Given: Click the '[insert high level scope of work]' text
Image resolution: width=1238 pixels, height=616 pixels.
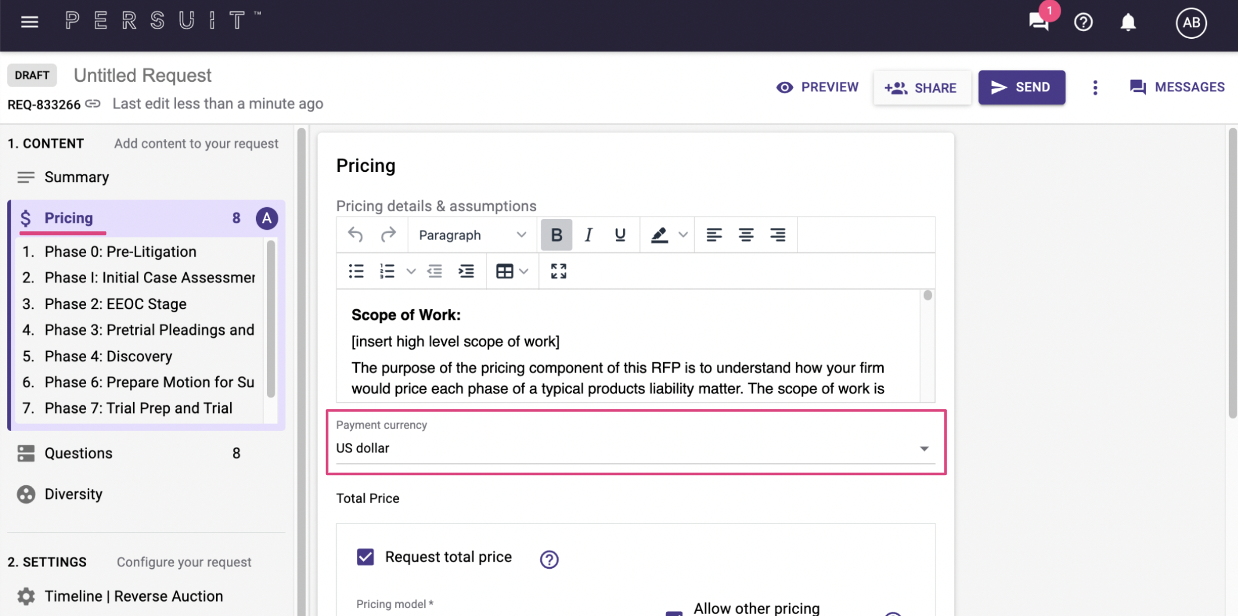Looking at the screenshot, I should coord(455,341).
